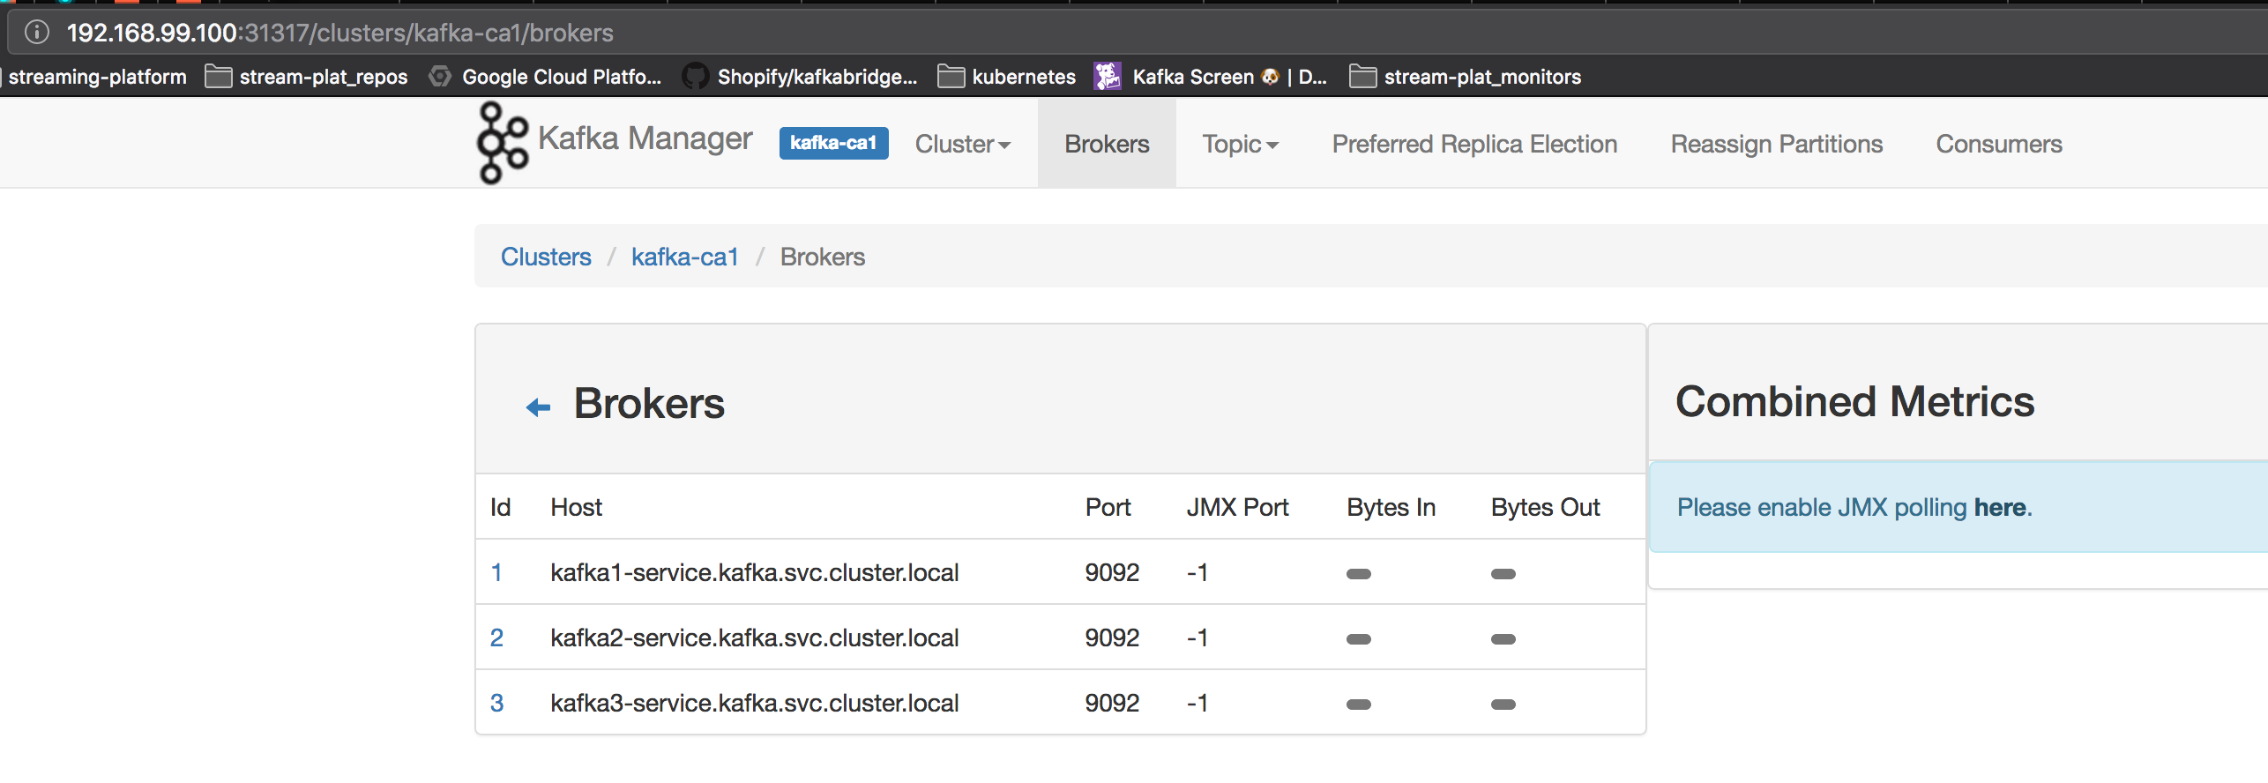Select host kafka1-service.kafka.svc.cluster.local
This screenshot has width=2268, height=783.
tap(755, 572)
